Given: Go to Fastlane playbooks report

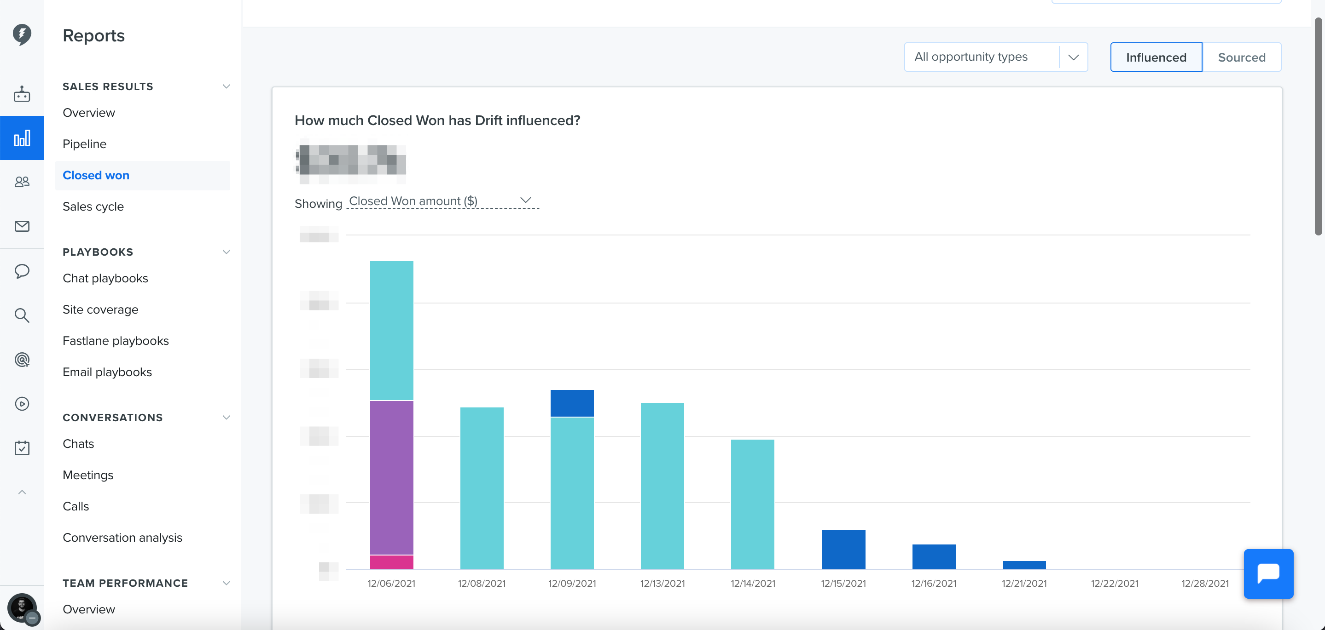Looking at the screenshot, I should pyautogui.click(x=115, y=341).
